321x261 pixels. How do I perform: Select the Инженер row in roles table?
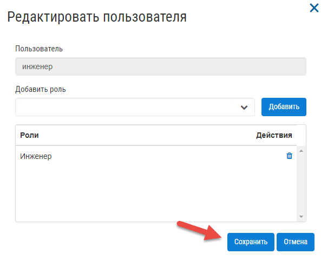(156, 156)
